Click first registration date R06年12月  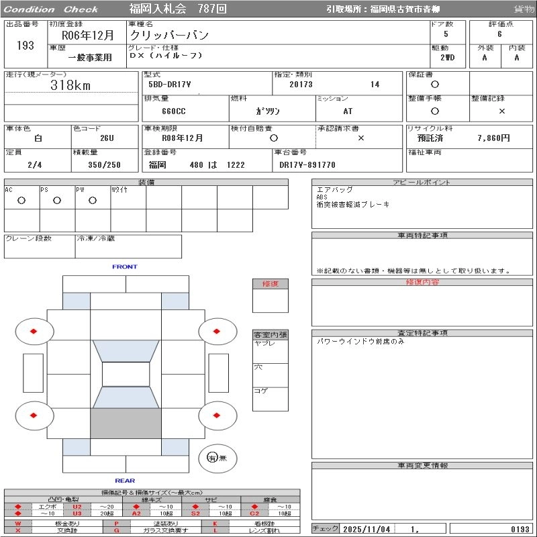[x=88, y=36]
